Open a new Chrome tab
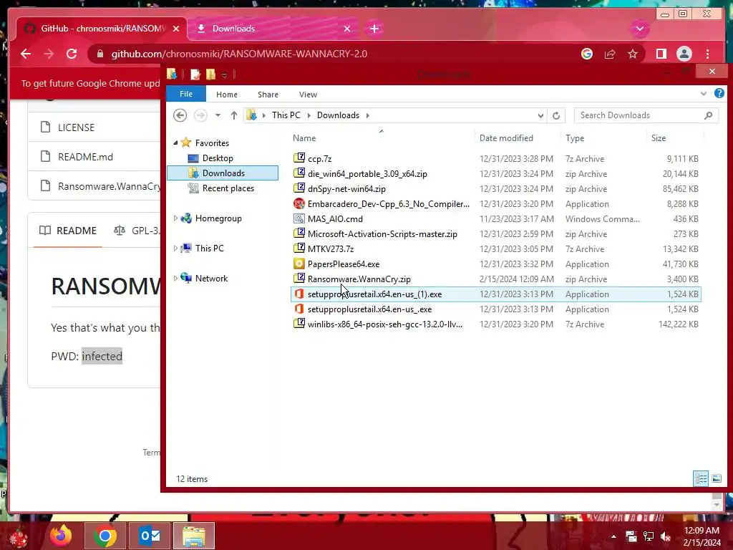 coord(374,29)
